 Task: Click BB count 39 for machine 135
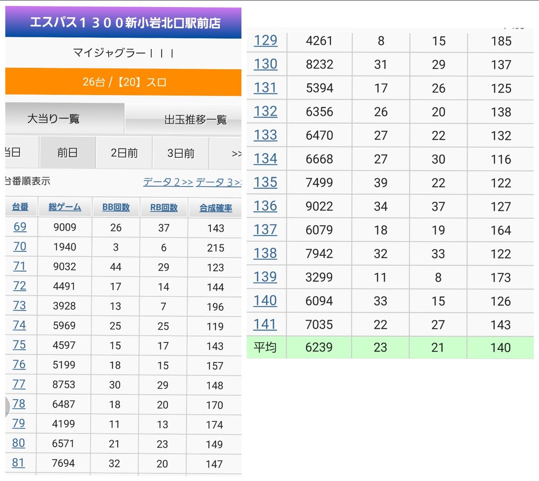(x=381, y=183)
